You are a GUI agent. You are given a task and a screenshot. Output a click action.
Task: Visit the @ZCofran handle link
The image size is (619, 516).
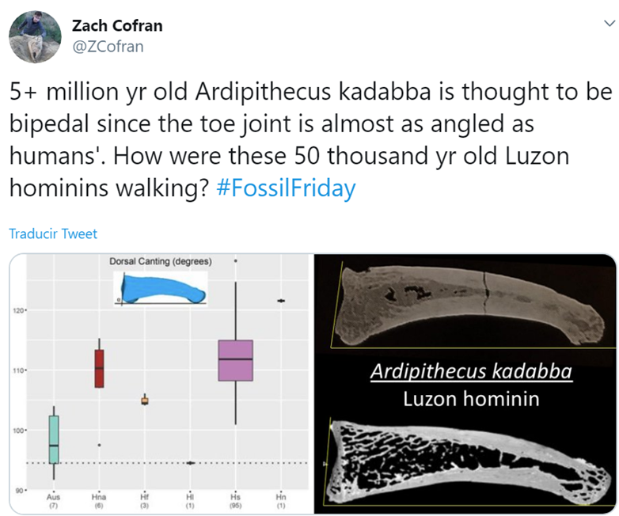(108, 47)
